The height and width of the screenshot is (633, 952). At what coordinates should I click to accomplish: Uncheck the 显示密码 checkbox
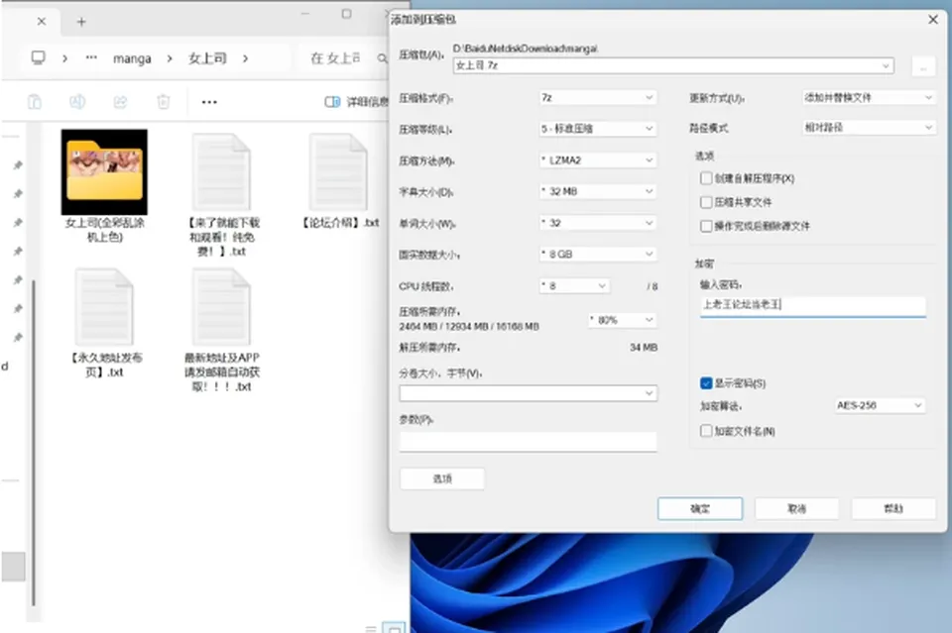706,383
